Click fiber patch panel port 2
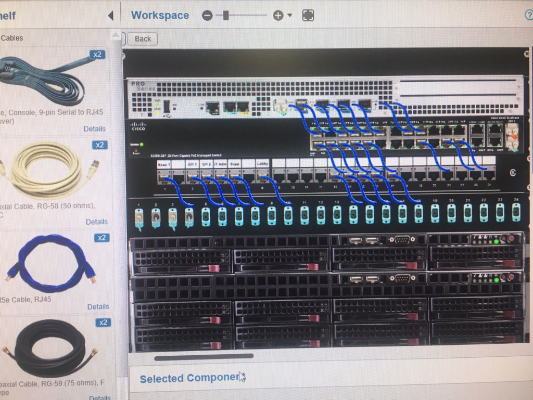 pyautogui.click(x=156, y=217)
